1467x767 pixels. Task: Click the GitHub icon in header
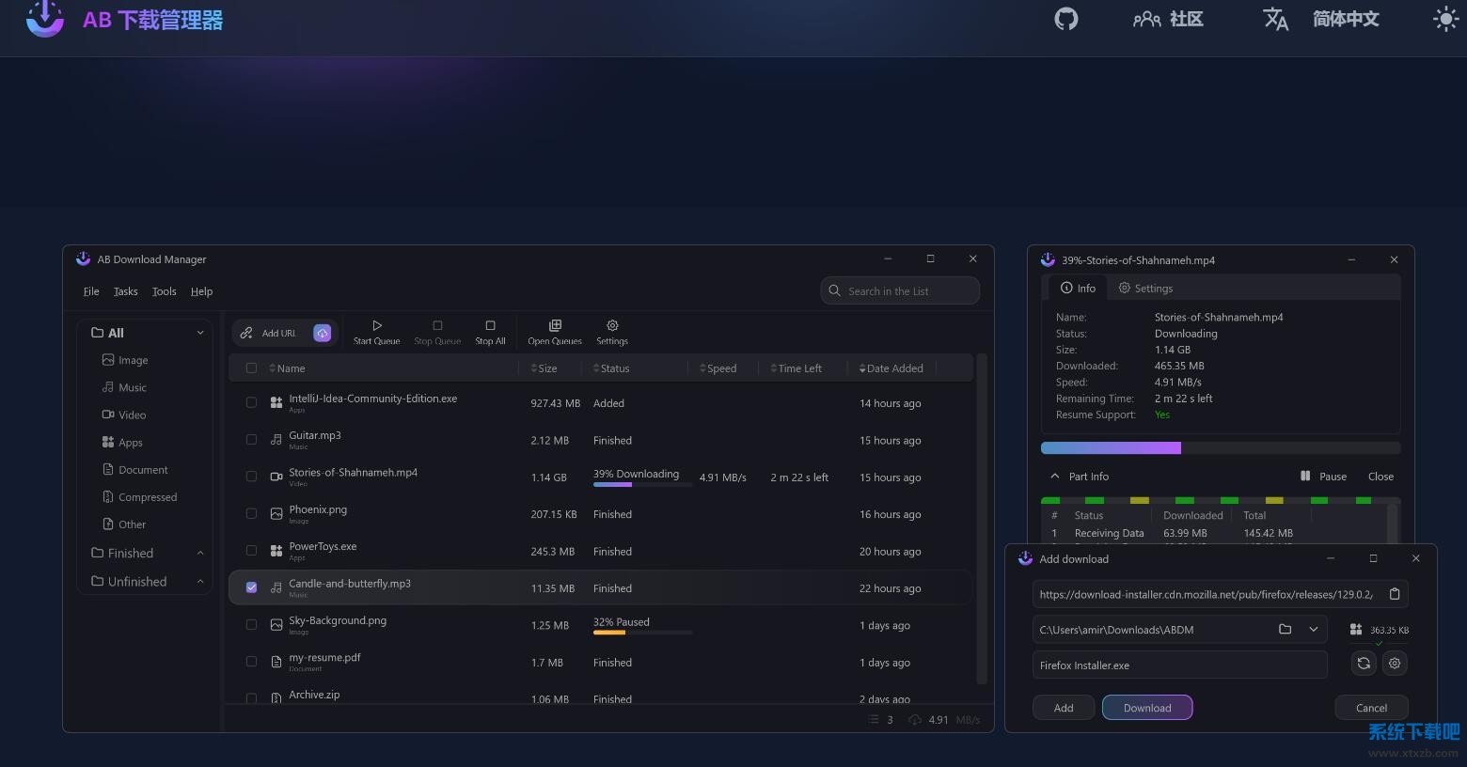[1065, 19]
